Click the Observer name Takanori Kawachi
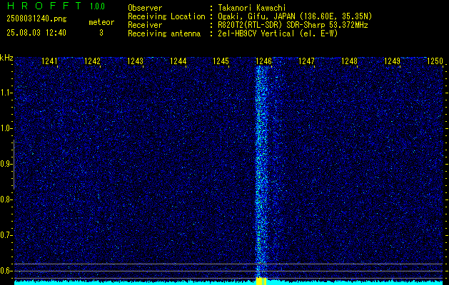 click(x=252, y=8)
